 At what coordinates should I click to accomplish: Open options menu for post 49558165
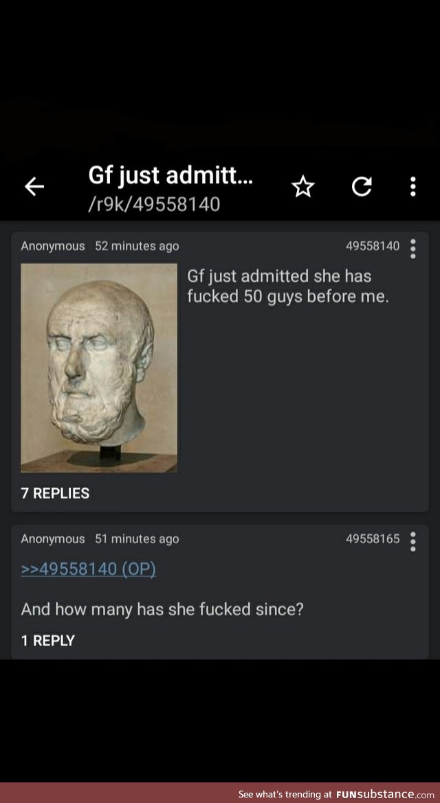point(413,542)
